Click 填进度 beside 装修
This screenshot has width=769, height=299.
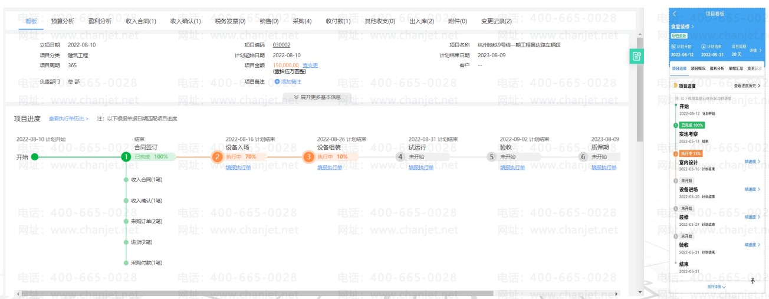pyautogui.click(x=752, y=217)
